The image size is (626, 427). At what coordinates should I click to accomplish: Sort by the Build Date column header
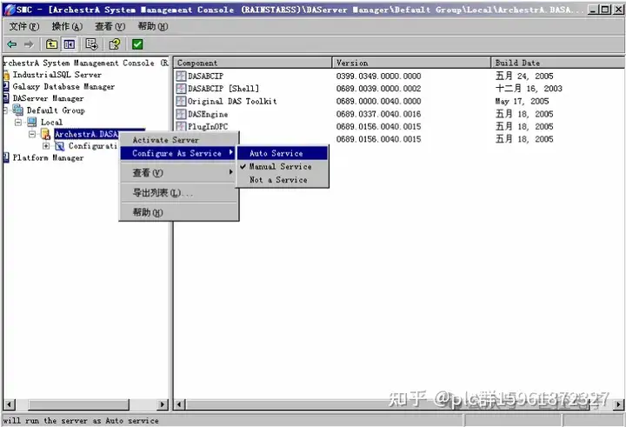[558, 63]
